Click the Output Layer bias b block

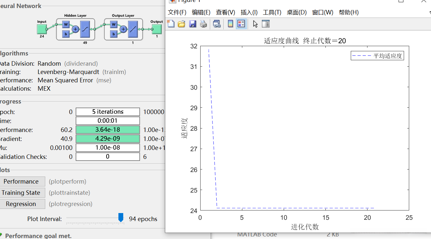[x=114, y=34]
